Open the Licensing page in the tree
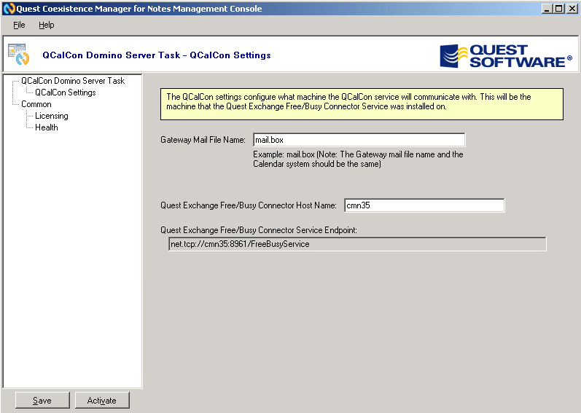Viewport: 581px width, 413px height. tap(52, 116)
